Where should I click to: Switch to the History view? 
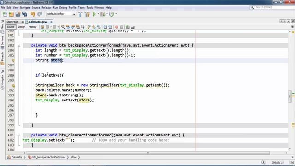coord(33,27)
